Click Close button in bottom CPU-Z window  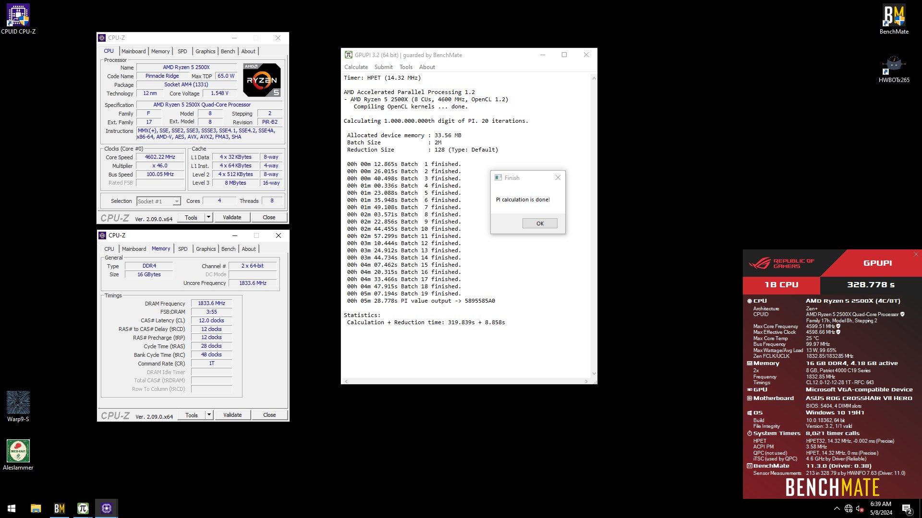(x=269, y=415)
